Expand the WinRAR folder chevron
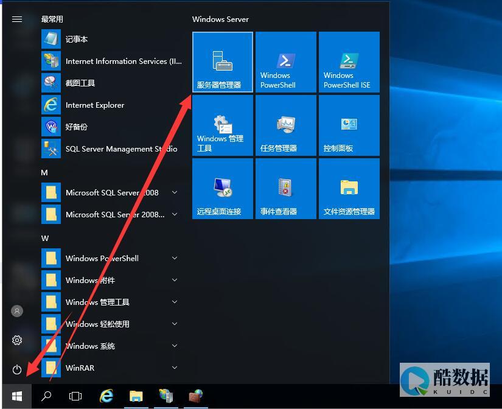This screenshot has width=502, height=409. (175, 368)
